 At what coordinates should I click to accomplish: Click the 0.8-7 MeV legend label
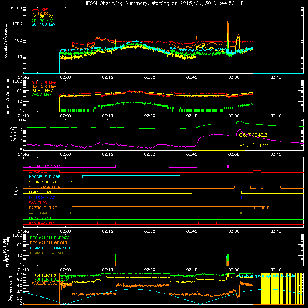pos(42,90)
